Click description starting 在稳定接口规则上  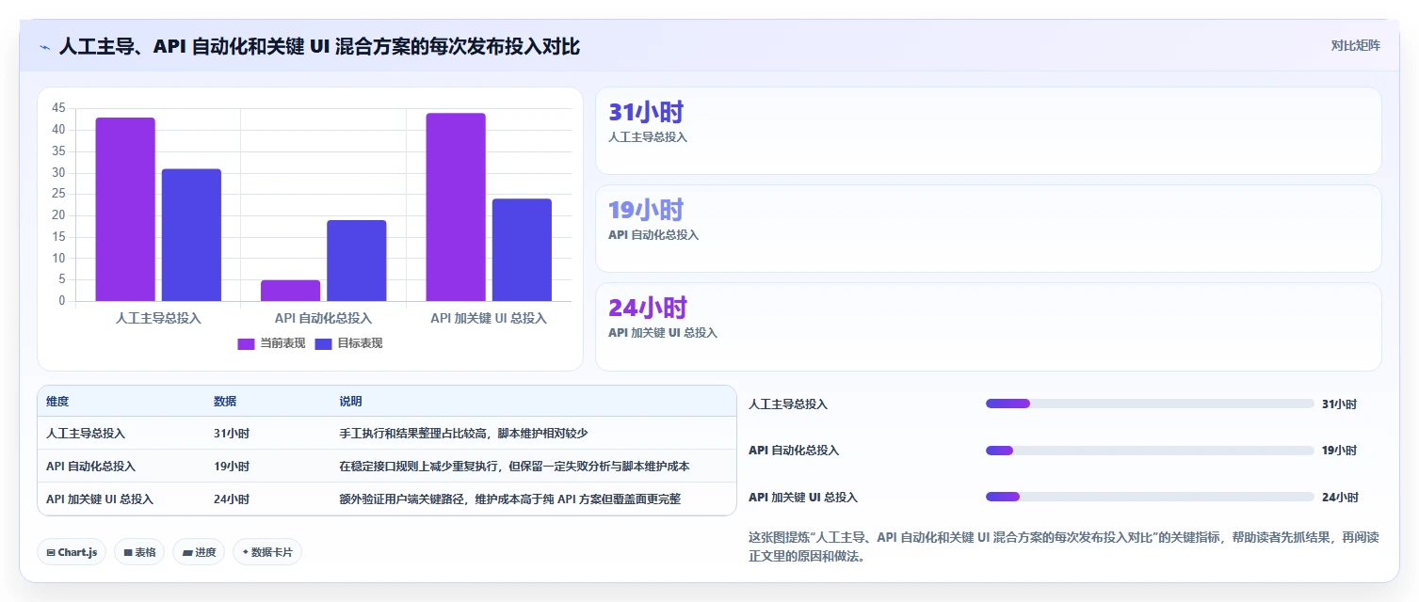tap(514, 467)
